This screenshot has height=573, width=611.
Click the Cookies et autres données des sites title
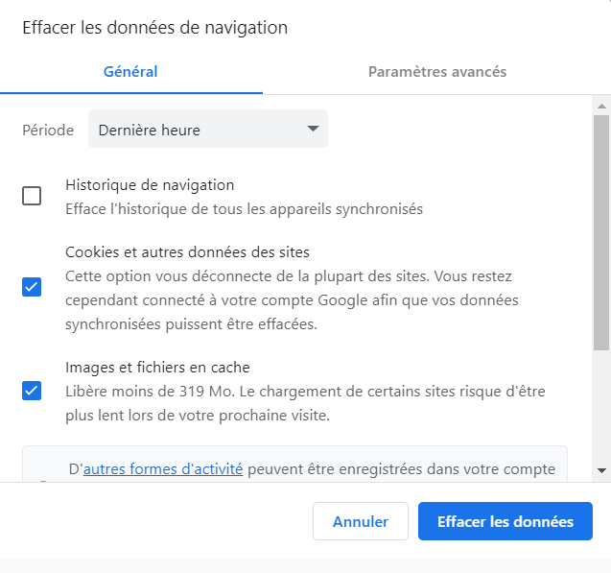tap(187, 252)
